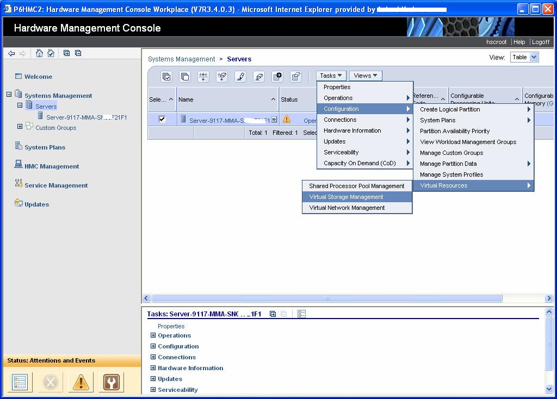Image resolution: width=557 pixels, height=399 pixels.
Task: Collapse all tree nodes icon
Action: (x=78, y=53)
